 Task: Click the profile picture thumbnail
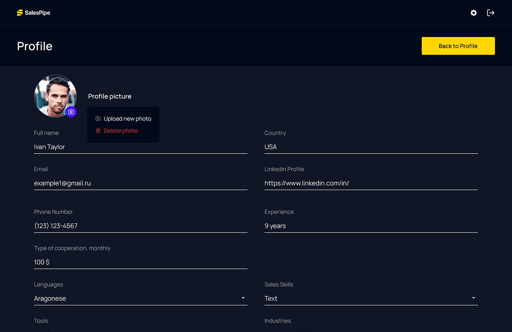tap(55, 96)
